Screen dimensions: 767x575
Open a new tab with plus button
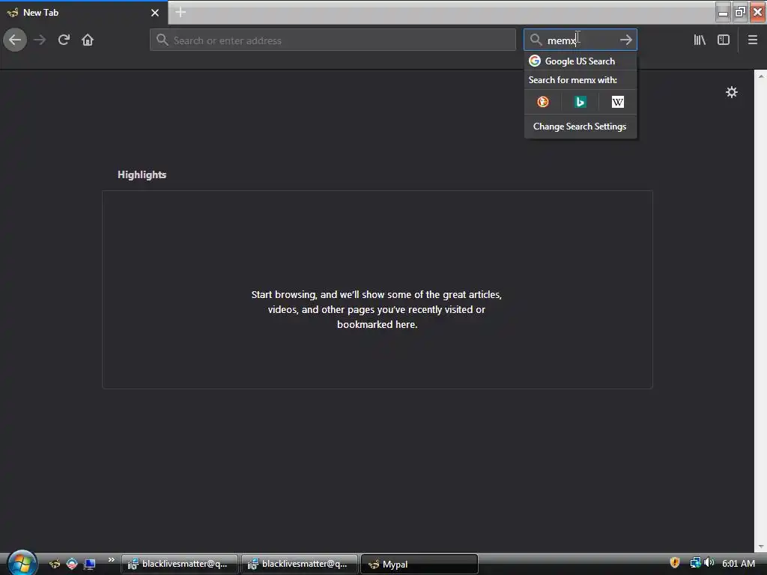pyautogui.click(x=181, y=12)
